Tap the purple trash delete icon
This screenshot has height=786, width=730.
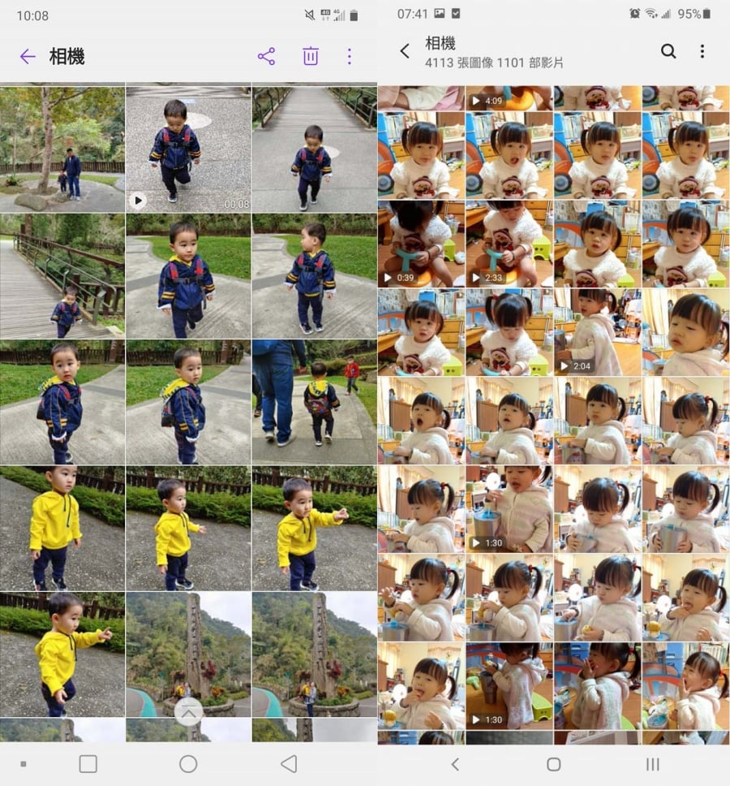311,56
